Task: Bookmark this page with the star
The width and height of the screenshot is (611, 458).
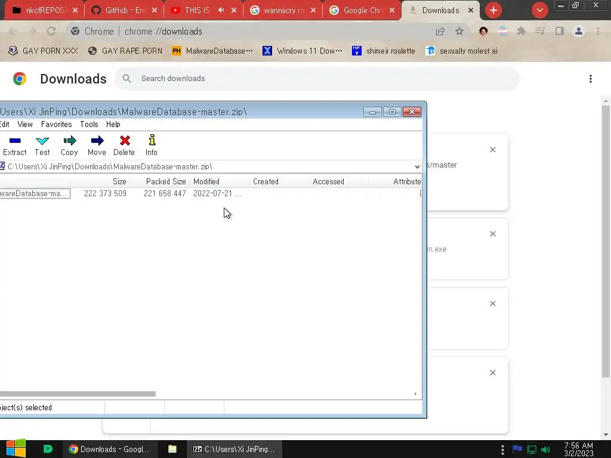Action: [459, 32]
